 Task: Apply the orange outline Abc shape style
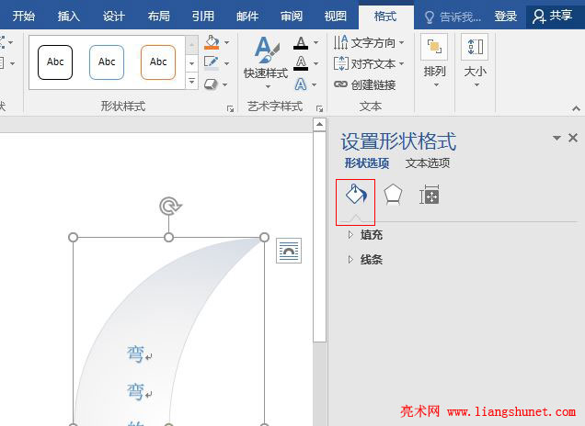click(158, 62)
